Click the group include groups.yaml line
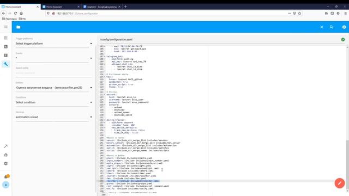Screen dimensions: 349x196 (x=129, y=183)
